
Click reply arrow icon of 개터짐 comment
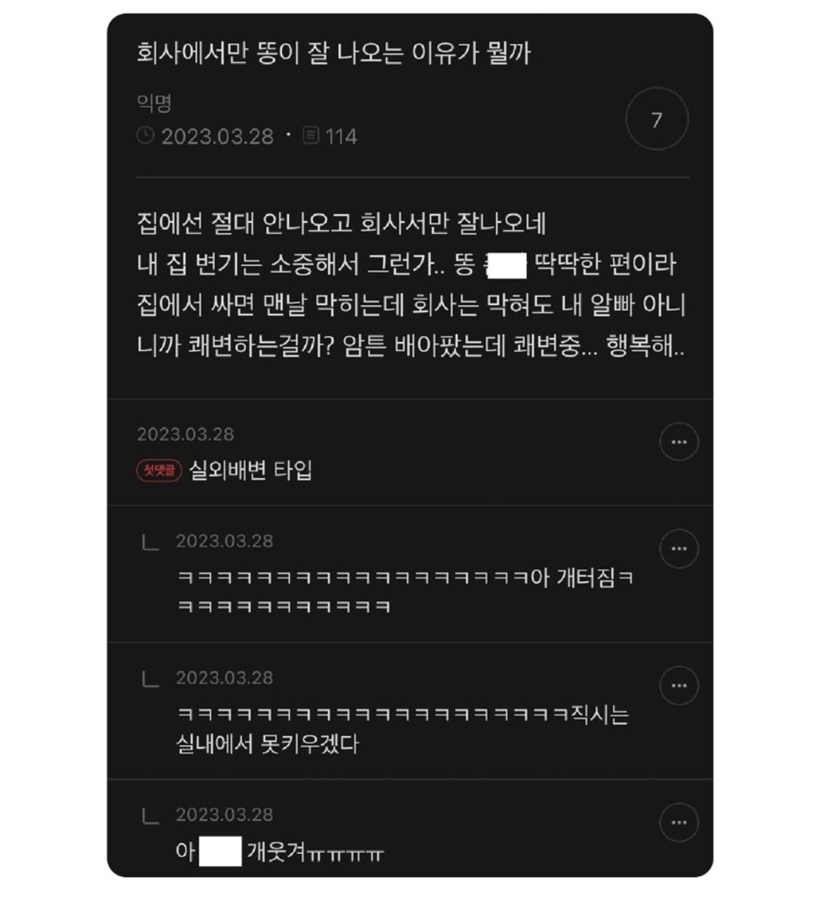150,542
